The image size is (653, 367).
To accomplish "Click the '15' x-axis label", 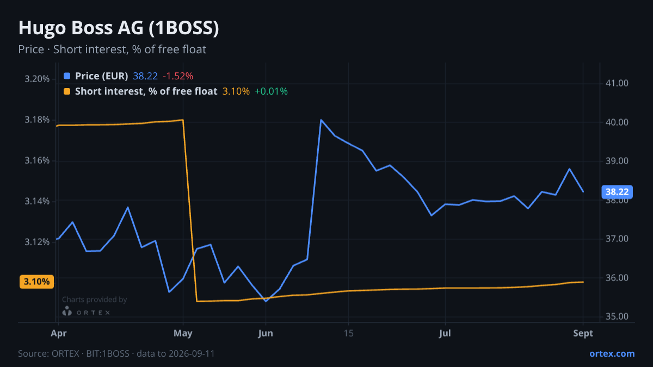I will pyautogui.click(x=348, y=333).
